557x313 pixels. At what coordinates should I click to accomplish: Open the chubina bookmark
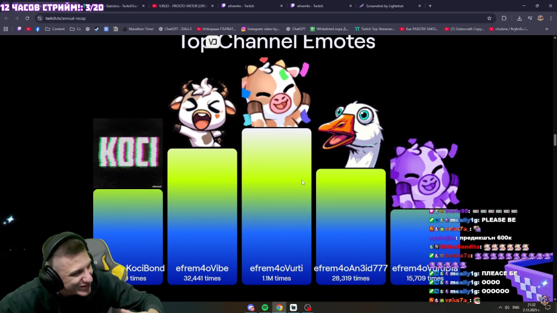[x=509, y=29]
